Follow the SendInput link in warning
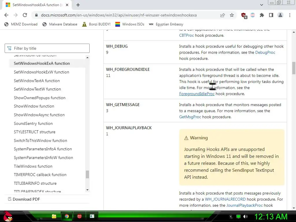This screenshot has height=222, width=296. coord(243,170)
